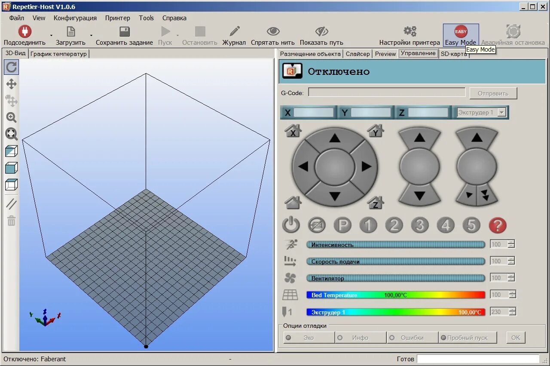Open the Справка menu
Viewport: 550px width, 366px height.
(174, 18)
